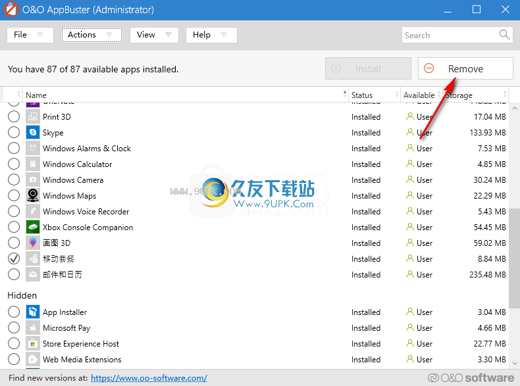Select the Print 3D checkbox

[x=14, y=116]
